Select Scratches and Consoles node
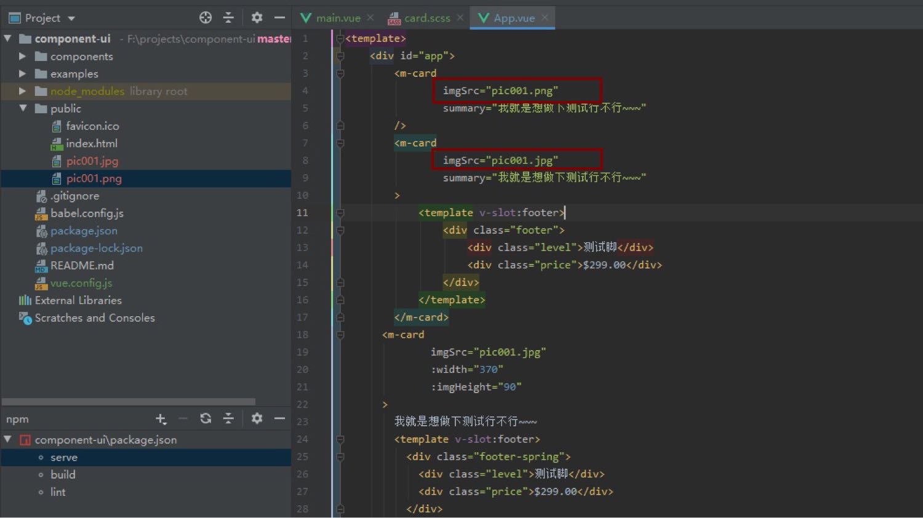The width and height of the screenshot is (923, 518). pyautogui.click(x=95, y=318)
